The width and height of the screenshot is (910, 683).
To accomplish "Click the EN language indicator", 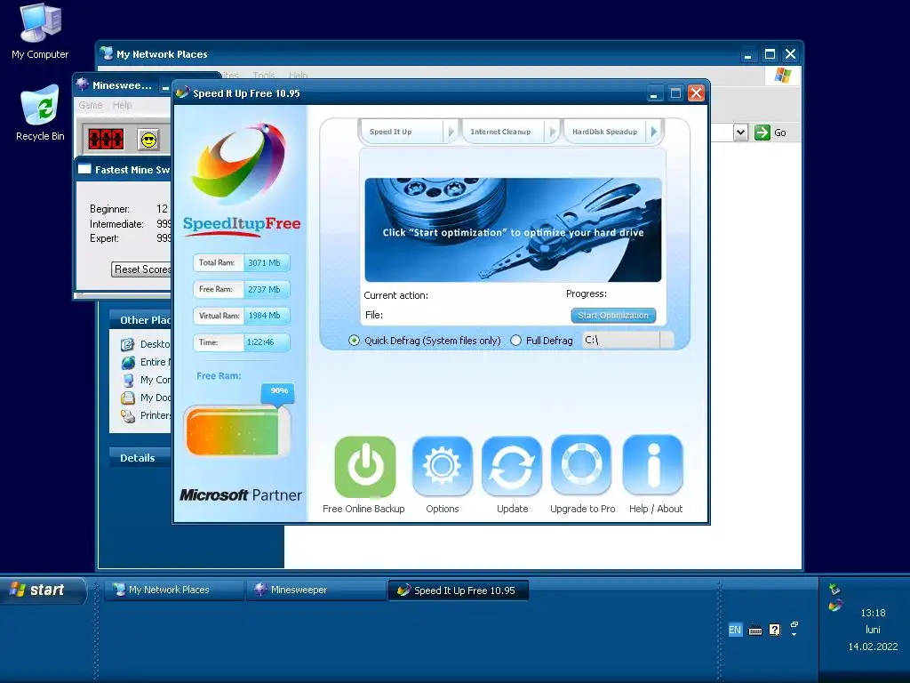I will click(735, 631).
